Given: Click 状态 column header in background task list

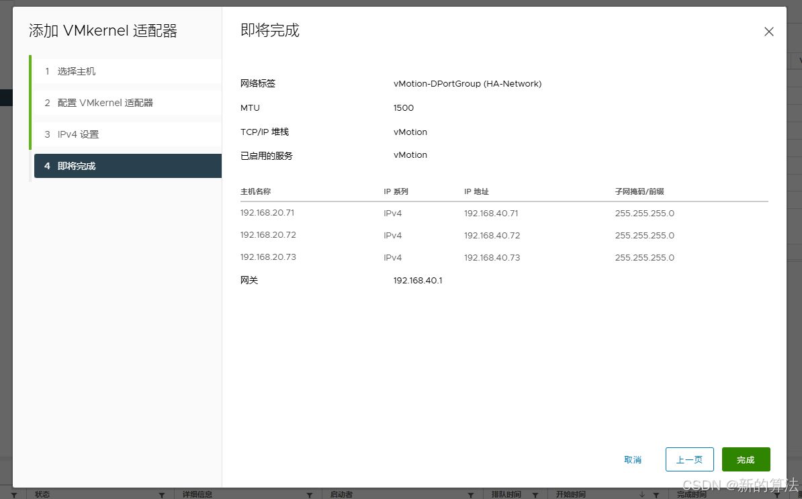Looking at the screenshot, I should pyautogui.click(x=42, y=494).
